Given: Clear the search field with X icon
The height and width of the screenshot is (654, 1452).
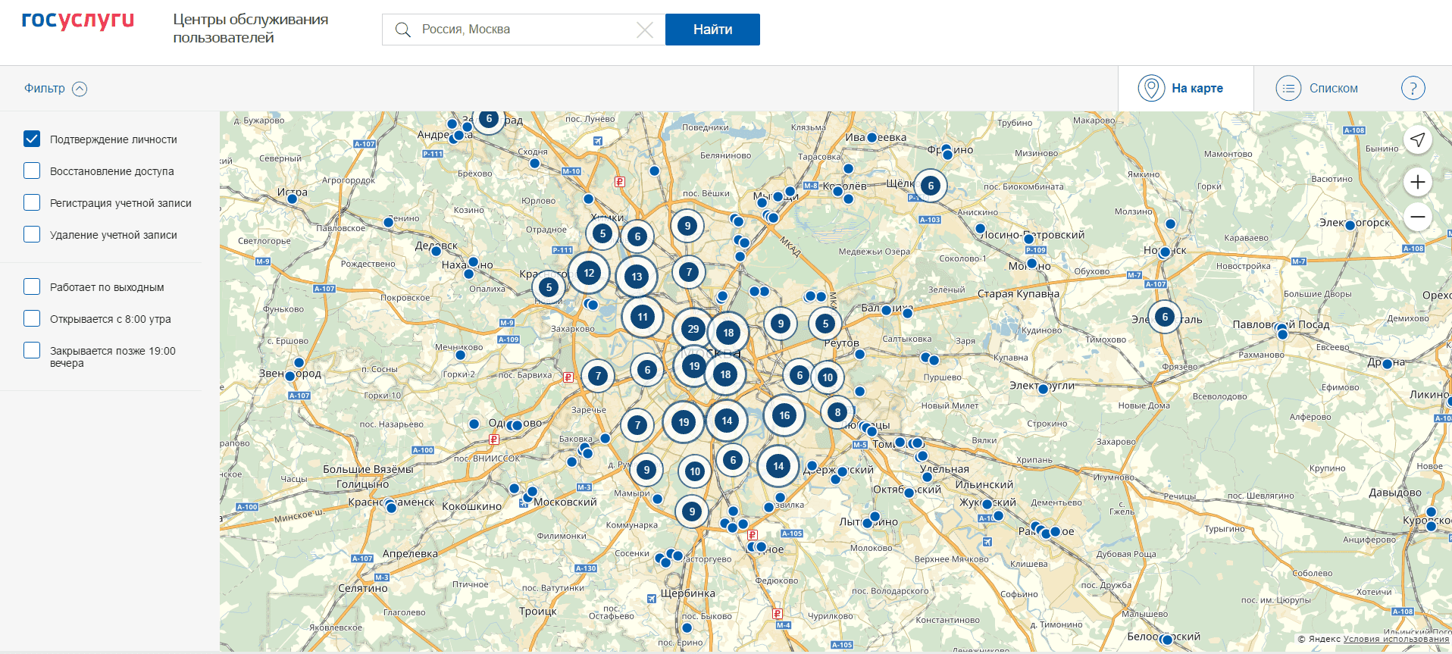Looking at the screenshot, I should 644,30.
